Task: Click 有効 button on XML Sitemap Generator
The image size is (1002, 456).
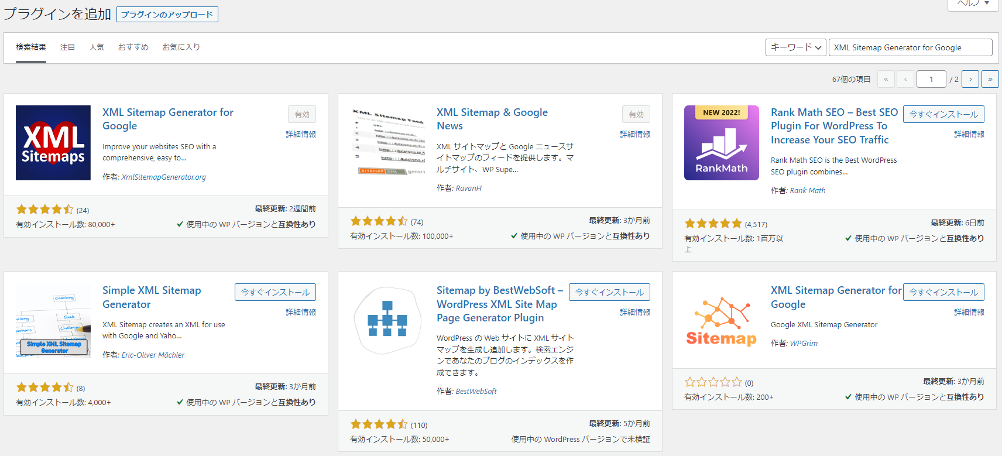Action: click(x=302, y=114)
